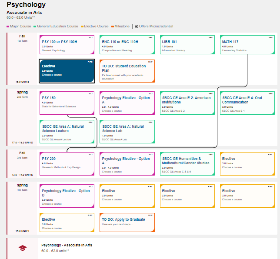Select SBCC GE Area A: Natural Science Lab
280x259 pixels.
coord(127,131)
